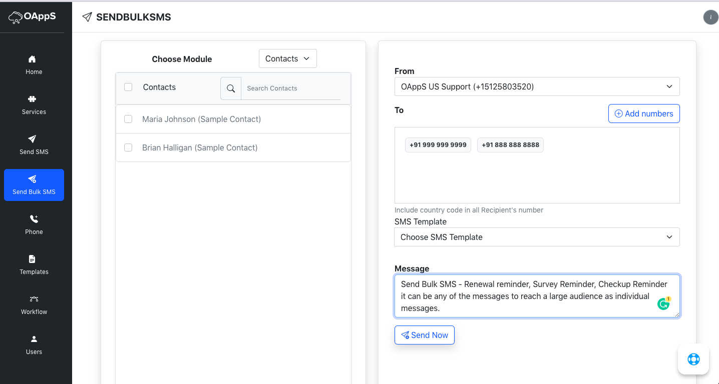Select the Brian Halligan (Sample Contact) row
The image size is (719, 384).
point(233,147)
